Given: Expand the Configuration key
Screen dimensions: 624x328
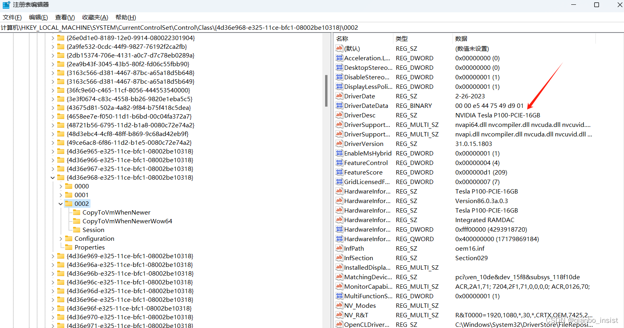Looking at the screenshot, I should point(61,239).
